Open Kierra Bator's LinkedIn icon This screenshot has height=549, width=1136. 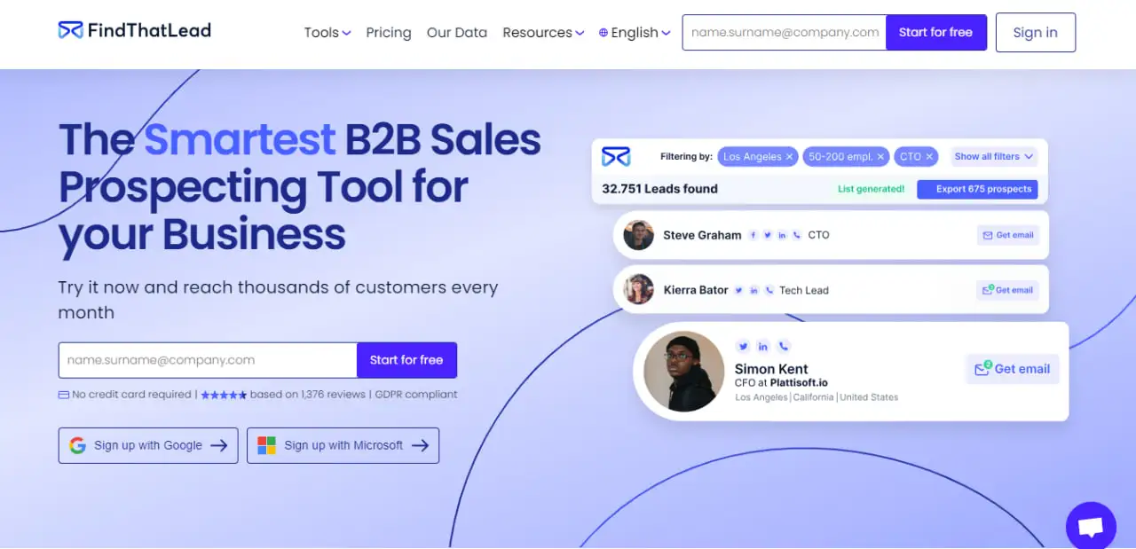[754, 290]
